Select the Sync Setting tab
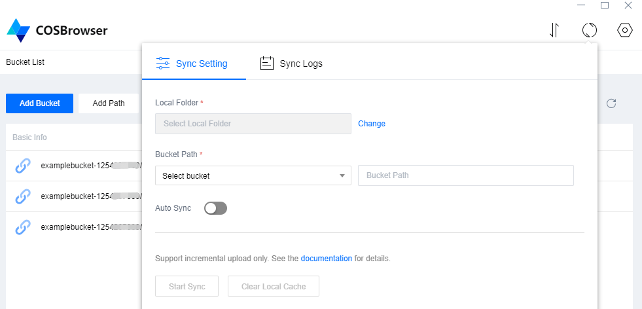Screen dimensions: 642x309 pos(192,64)
